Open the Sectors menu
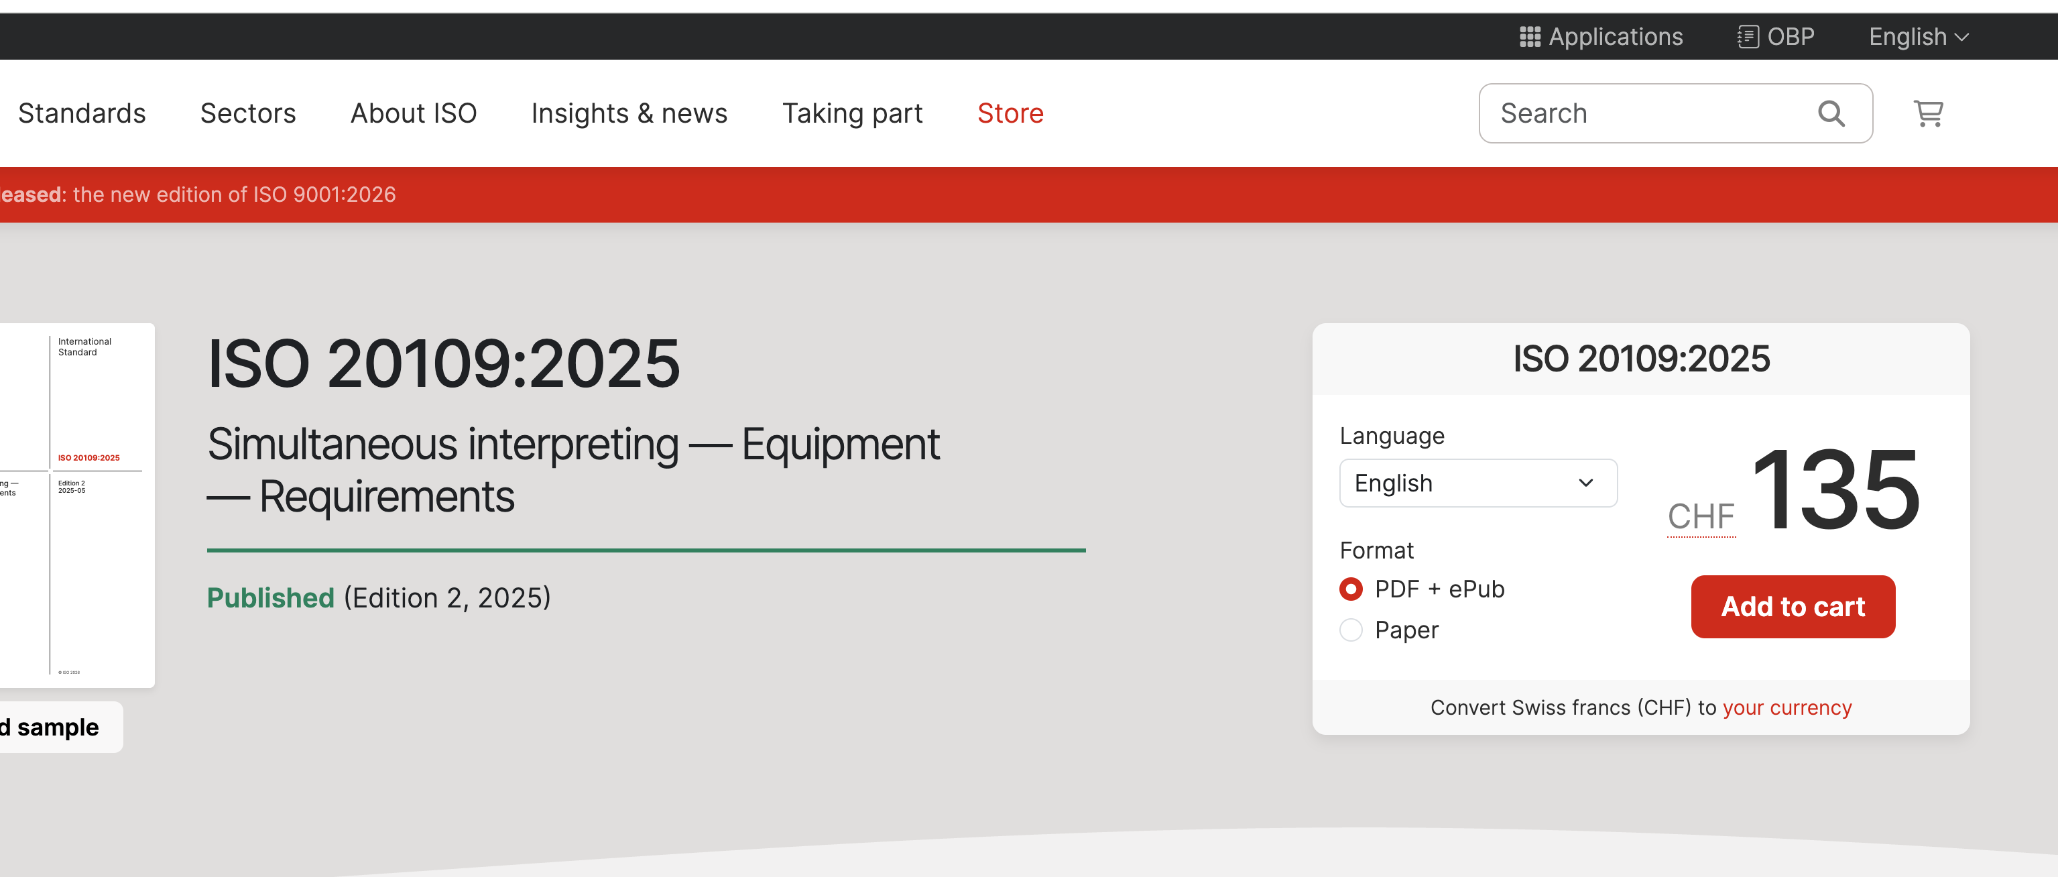This screenshot has width=2058, height=877. [249, 113]
